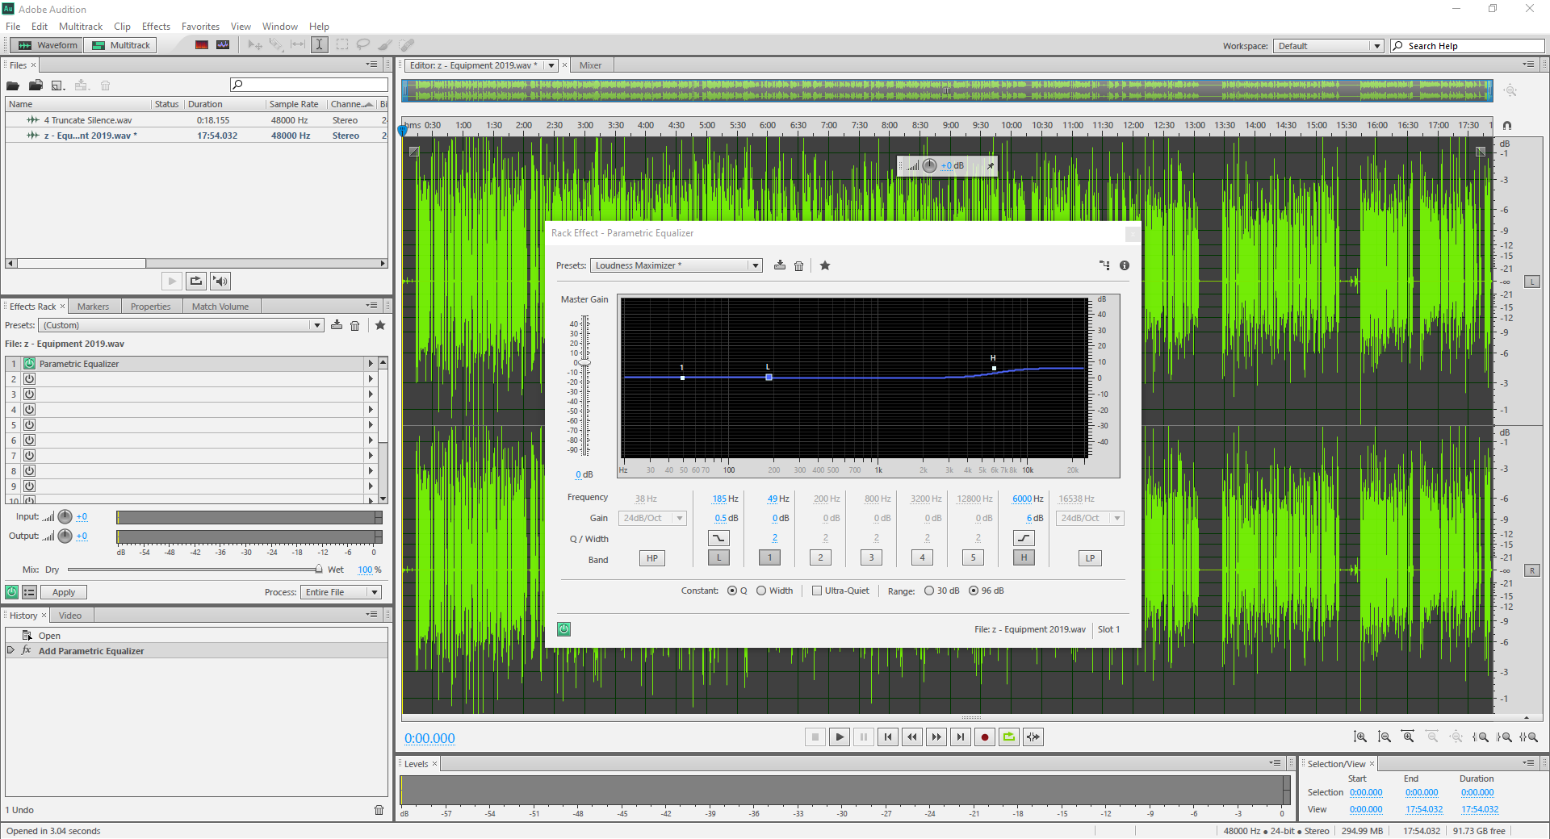Toggle EQ band 3 button
Image resolution: width=1550 pixels, height=839 pixels.
coord(871,557)
